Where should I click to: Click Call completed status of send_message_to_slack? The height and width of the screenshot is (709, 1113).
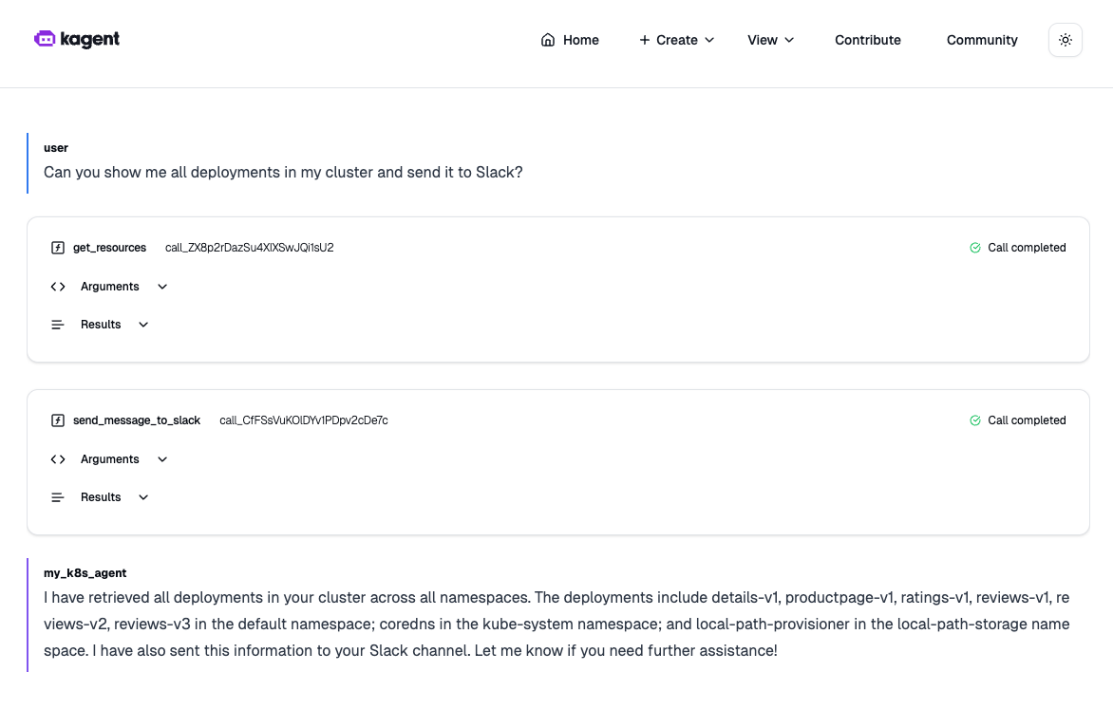tap(1027, 420)
